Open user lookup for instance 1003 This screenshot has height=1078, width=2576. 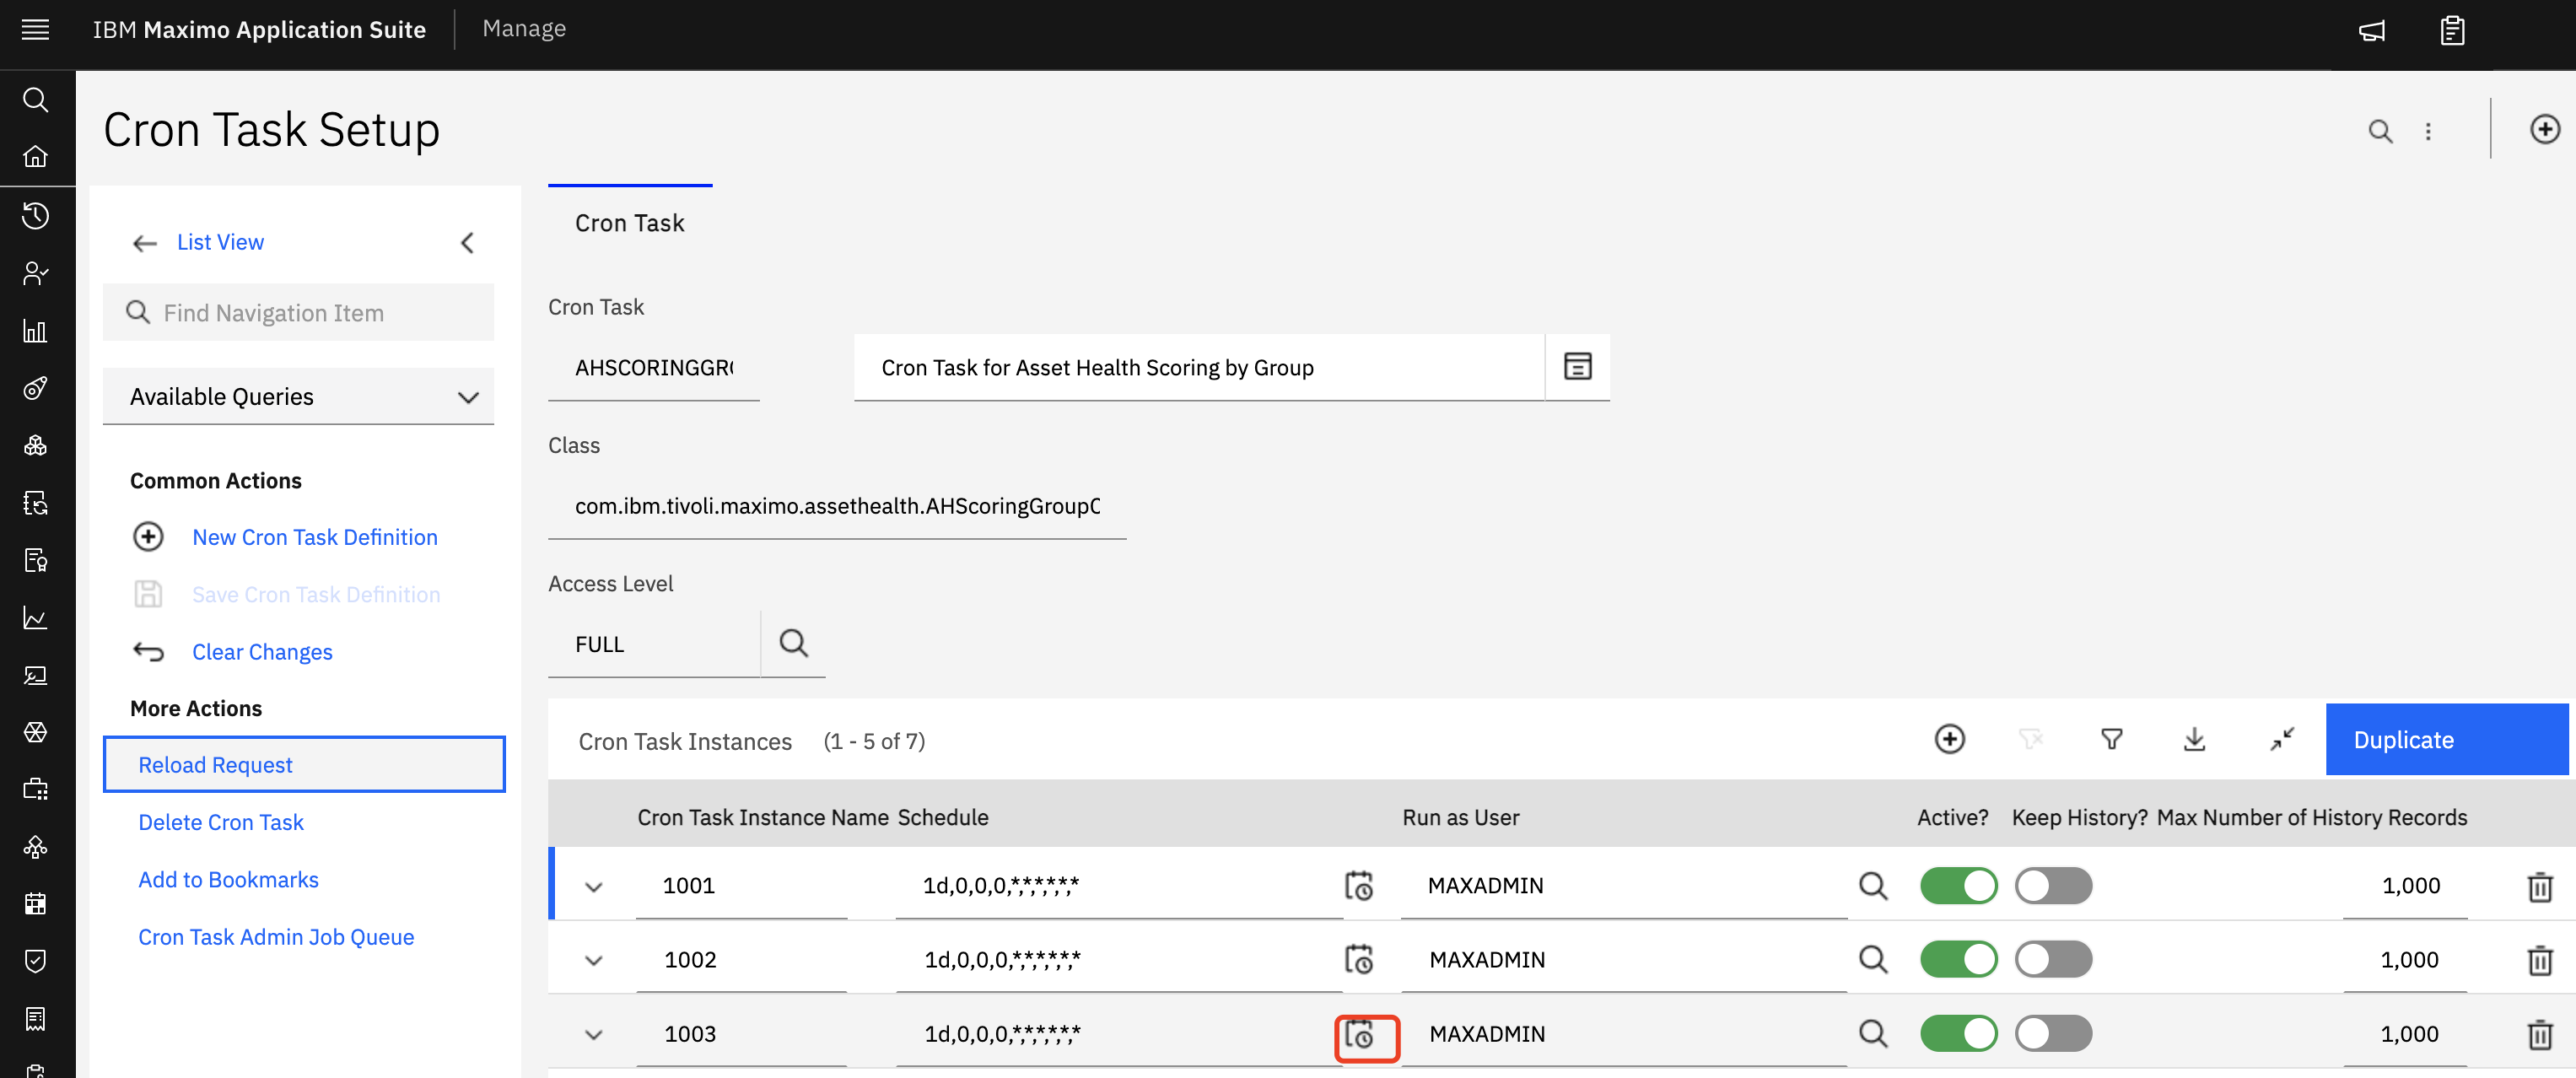pyautogui.click(x=1872, y=1034)
